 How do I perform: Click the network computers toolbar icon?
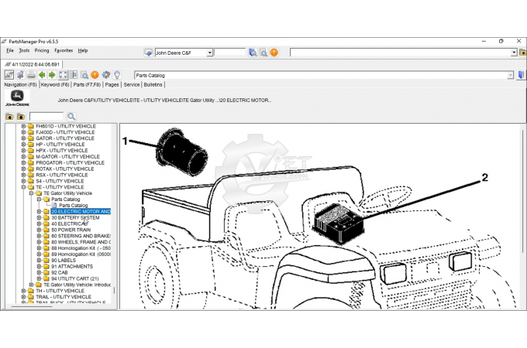click(x=20, y=75)
